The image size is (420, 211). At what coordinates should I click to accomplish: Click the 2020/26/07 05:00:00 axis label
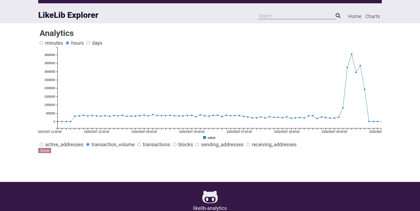coord(334,132)
